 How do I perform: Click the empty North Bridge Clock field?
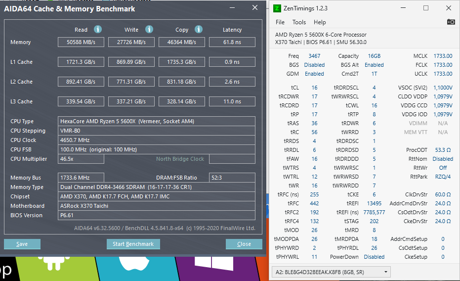(x=232, y=159)
